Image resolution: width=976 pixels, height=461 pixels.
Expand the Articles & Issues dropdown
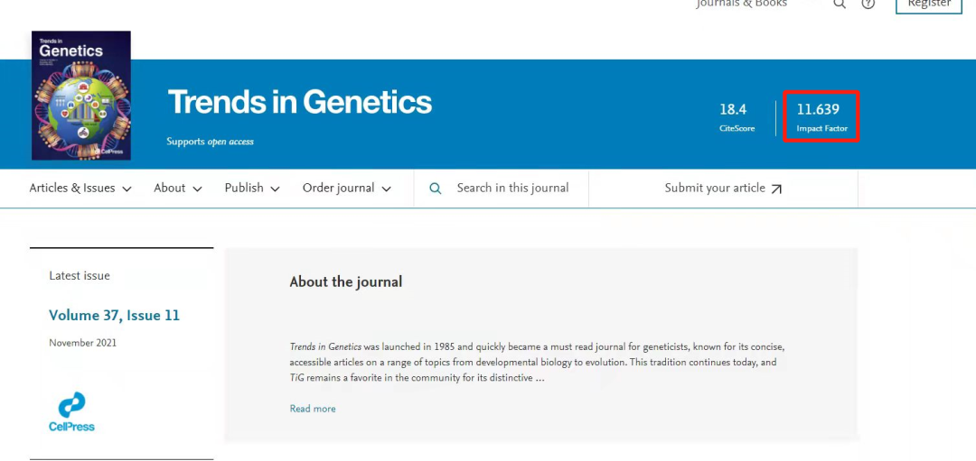pyautogui.click(x=80, y=189)
